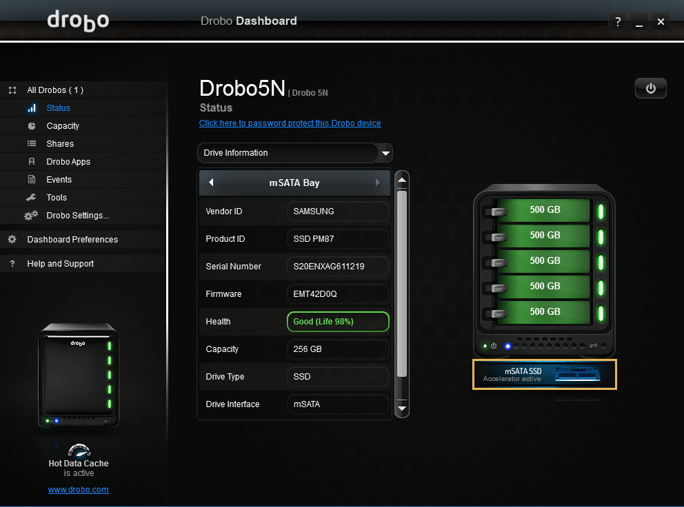This screenshot has height=507, width=684.
Task: Click the Vendor ID value SAMSUNG
Action: point(338,211)
